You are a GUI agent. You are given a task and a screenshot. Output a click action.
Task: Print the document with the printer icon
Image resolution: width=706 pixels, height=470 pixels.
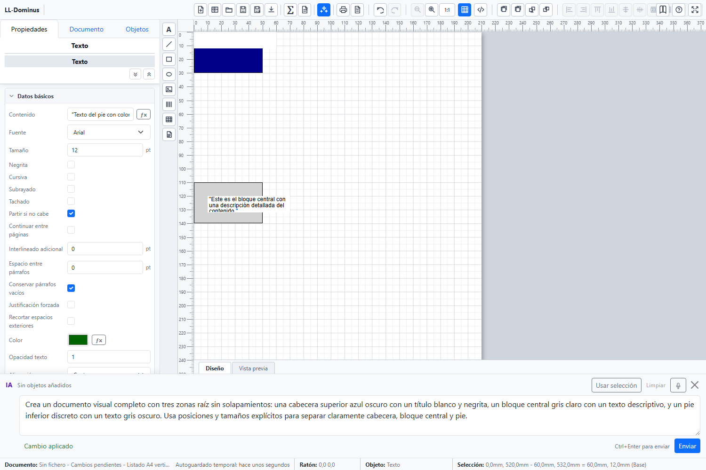[343, 9]
